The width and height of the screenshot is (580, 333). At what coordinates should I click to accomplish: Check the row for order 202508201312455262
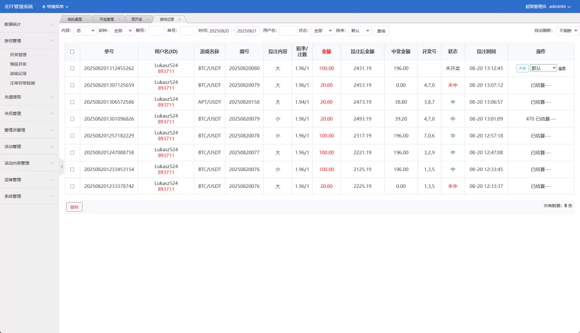point(72,69)
